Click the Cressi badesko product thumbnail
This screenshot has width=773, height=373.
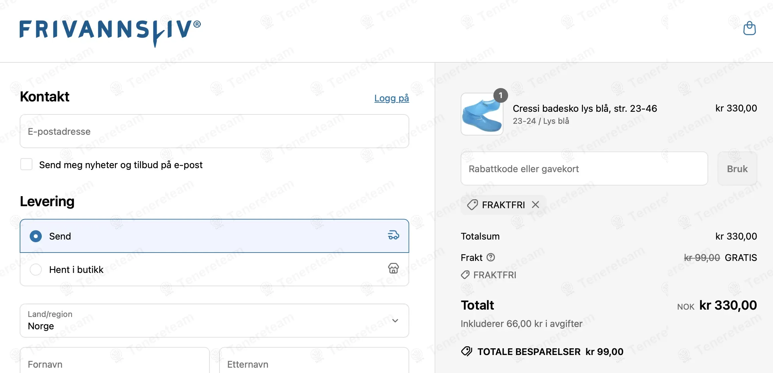pos(482,114)
